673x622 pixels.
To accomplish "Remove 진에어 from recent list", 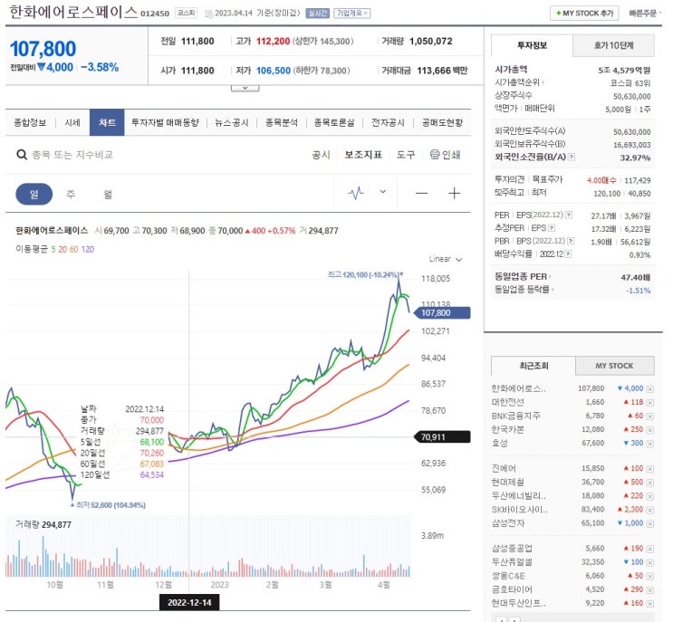I will [649, 469].
